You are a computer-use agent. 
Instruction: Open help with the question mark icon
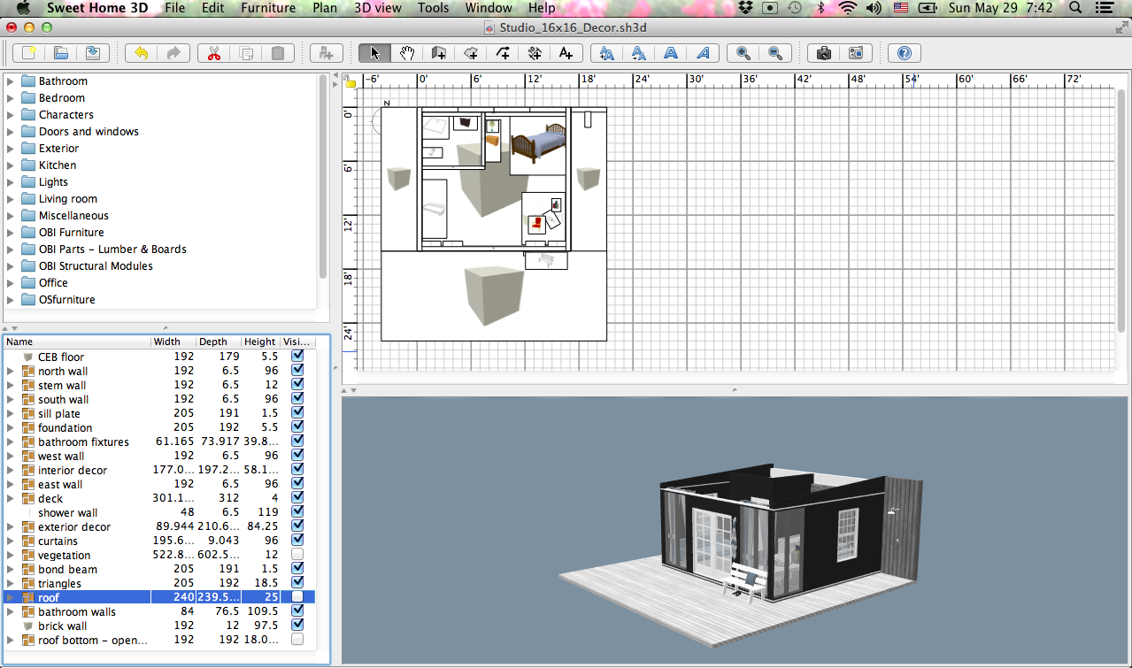904,53
